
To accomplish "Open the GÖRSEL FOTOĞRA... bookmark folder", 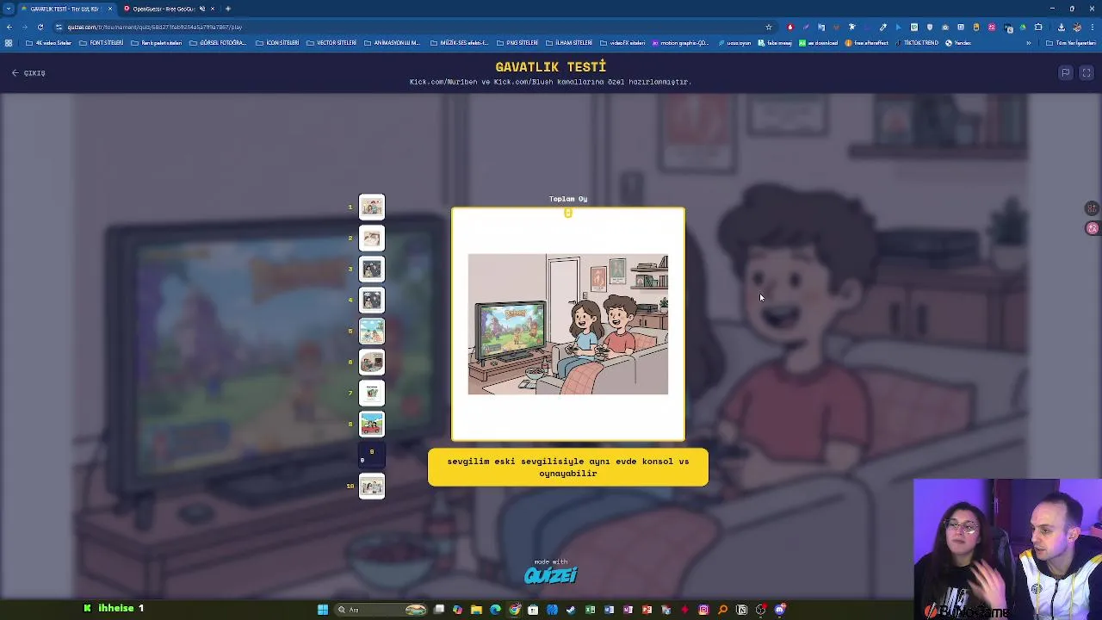I will [217, 42].
